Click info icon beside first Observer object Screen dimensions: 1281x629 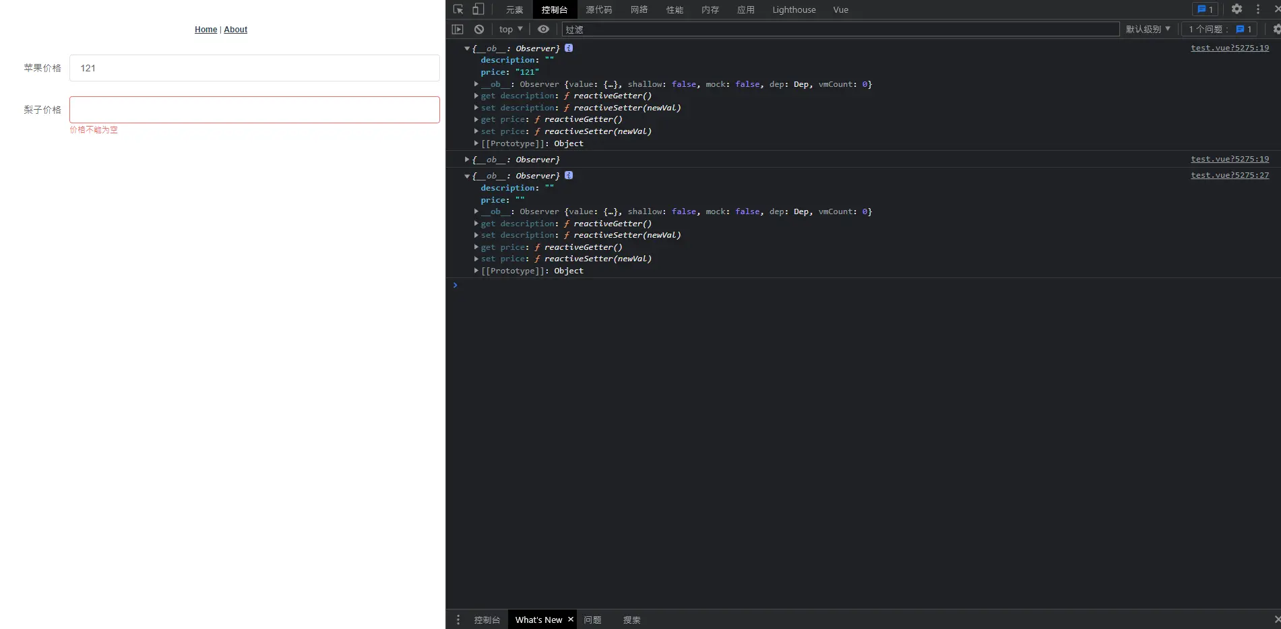pyautogui.click(x=569, y=48)
